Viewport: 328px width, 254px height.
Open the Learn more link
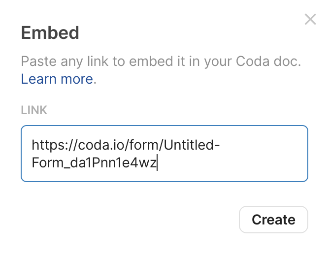click(57, 79)
